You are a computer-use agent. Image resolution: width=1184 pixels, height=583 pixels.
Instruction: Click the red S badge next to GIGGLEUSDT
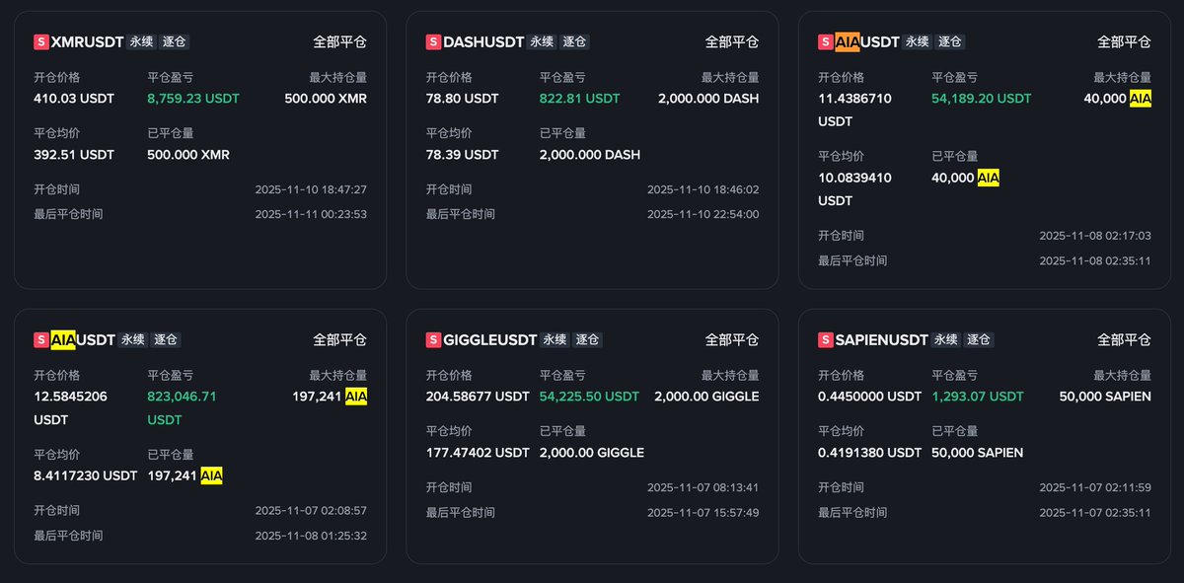tap(433, 340)
